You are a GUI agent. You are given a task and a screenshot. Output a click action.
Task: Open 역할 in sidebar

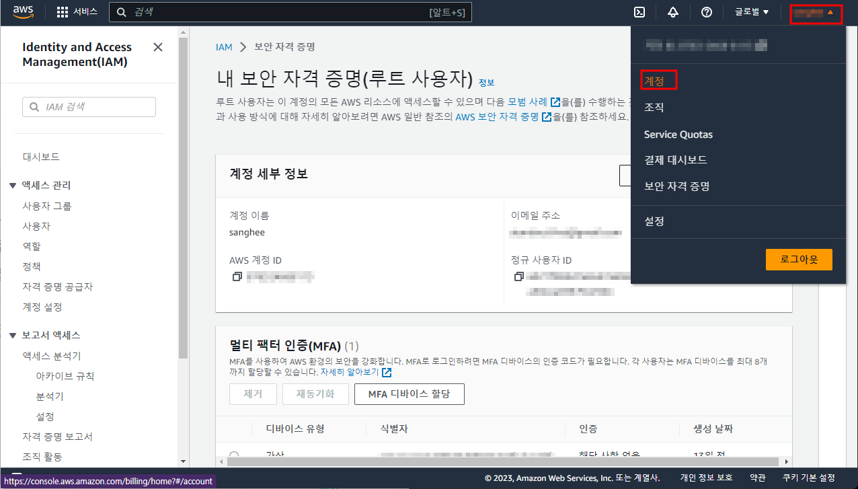coord(32,246)
